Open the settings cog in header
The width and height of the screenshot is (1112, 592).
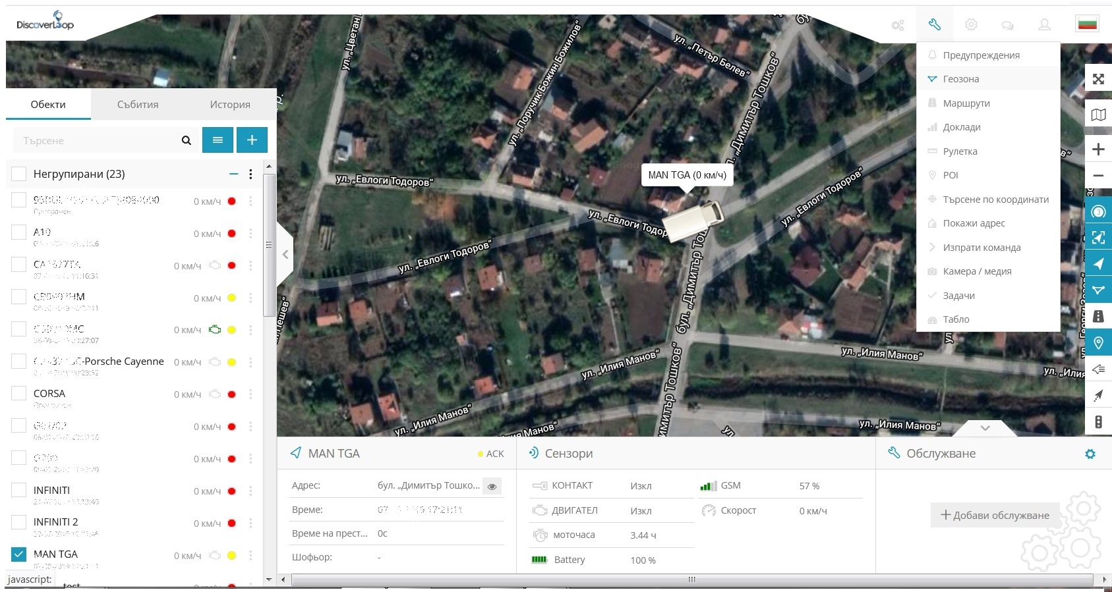(x=971, y=25)
